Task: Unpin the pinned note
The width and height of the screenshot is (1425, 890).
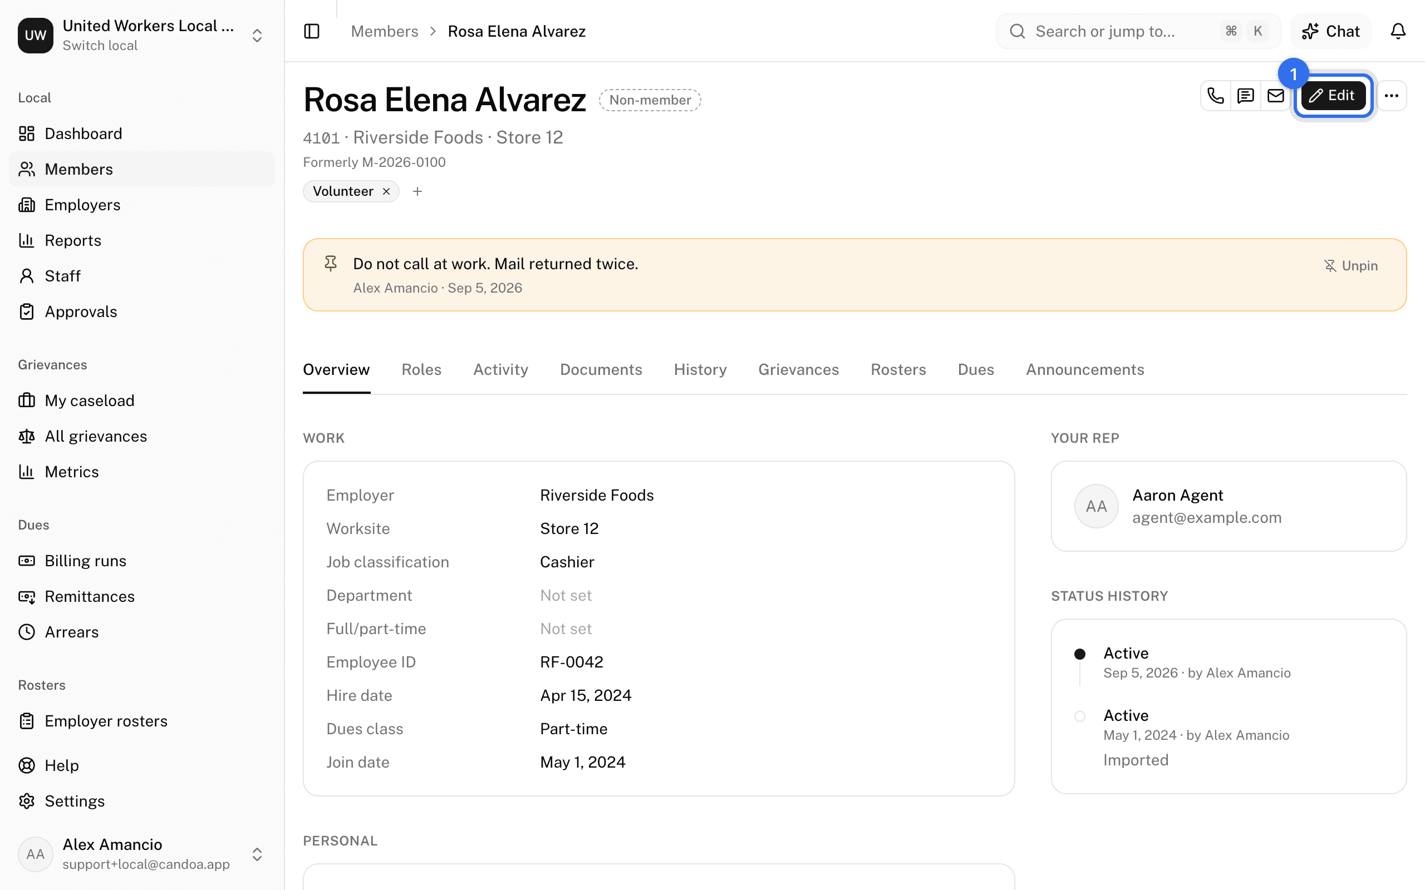Action: pyautogui.click(x=1351, y=266)
